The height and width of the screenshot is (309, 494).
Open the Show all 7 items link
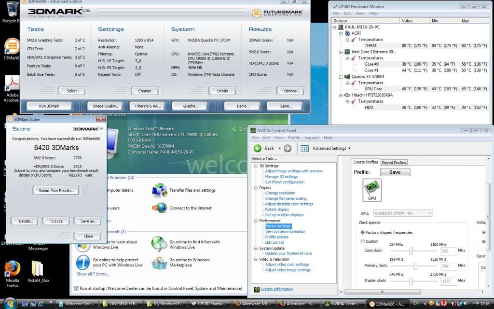(93, 274)
